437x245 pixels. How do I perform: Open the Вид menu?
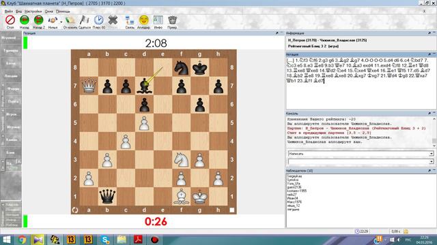pyautogui.click(x=18, y=12)
